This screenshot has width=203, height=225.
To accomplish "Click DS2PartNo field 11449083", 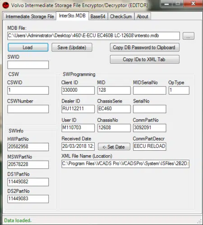I will click(28, 199).
